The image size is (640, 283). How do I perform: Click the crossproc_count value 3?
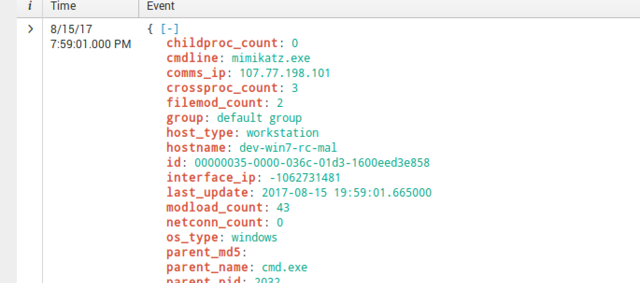click(295, 88)
